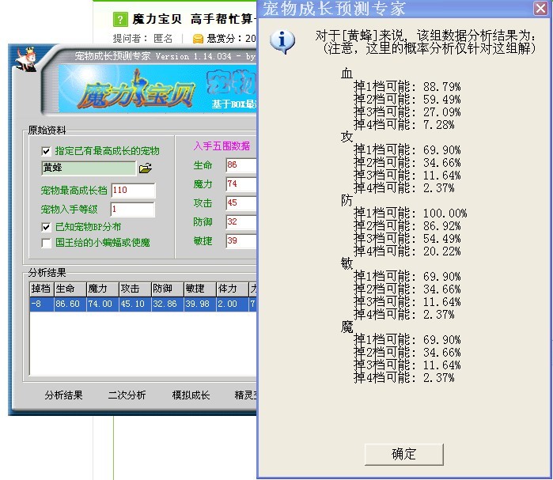Click the 二次分析 button
Screen dimensions: 553x480
click(127, 395)
